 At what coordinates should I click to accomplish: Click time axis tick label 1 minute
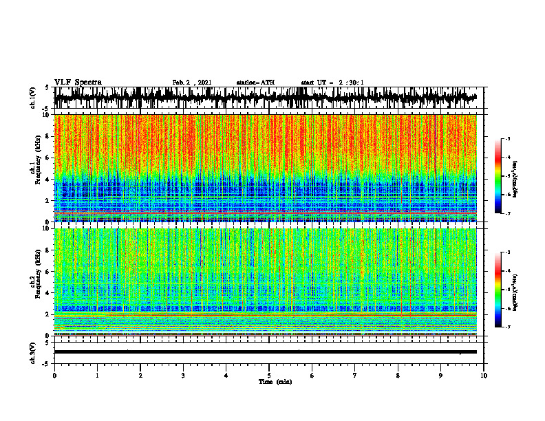click(97, 376)
